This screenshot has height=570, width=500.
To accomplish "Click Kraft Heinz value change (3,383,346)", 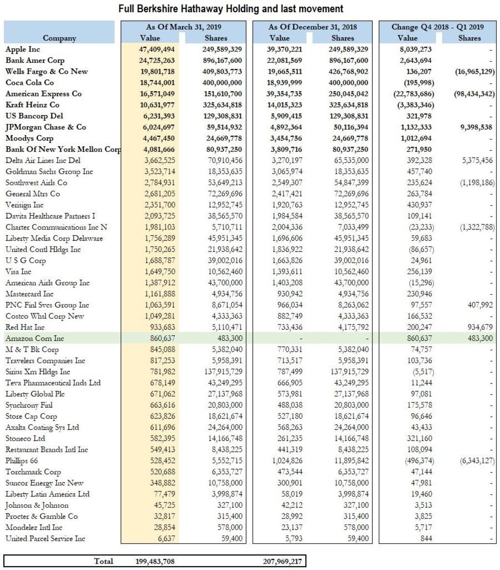I will [415, 105].
